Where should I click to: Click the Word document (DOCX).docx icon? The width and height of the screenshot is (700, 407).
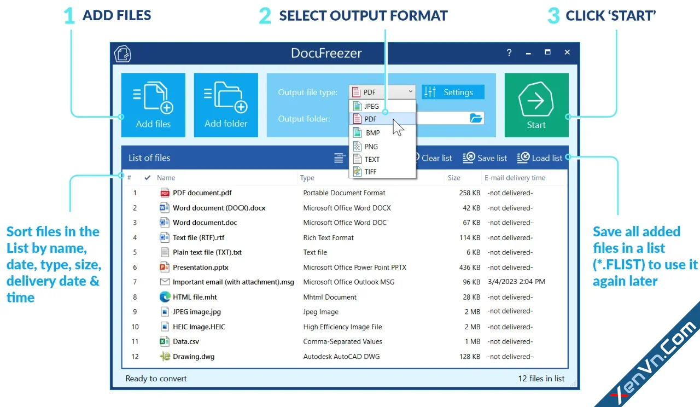click(x=165, y=208)
